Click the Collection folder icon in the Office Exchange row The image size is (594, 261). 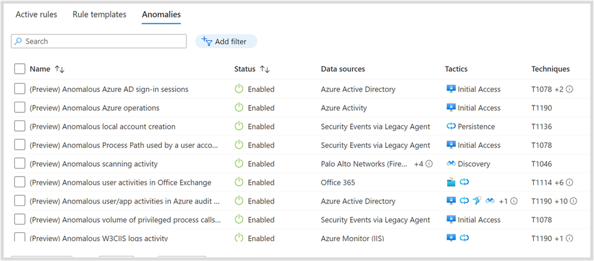(x=451, y=182)
